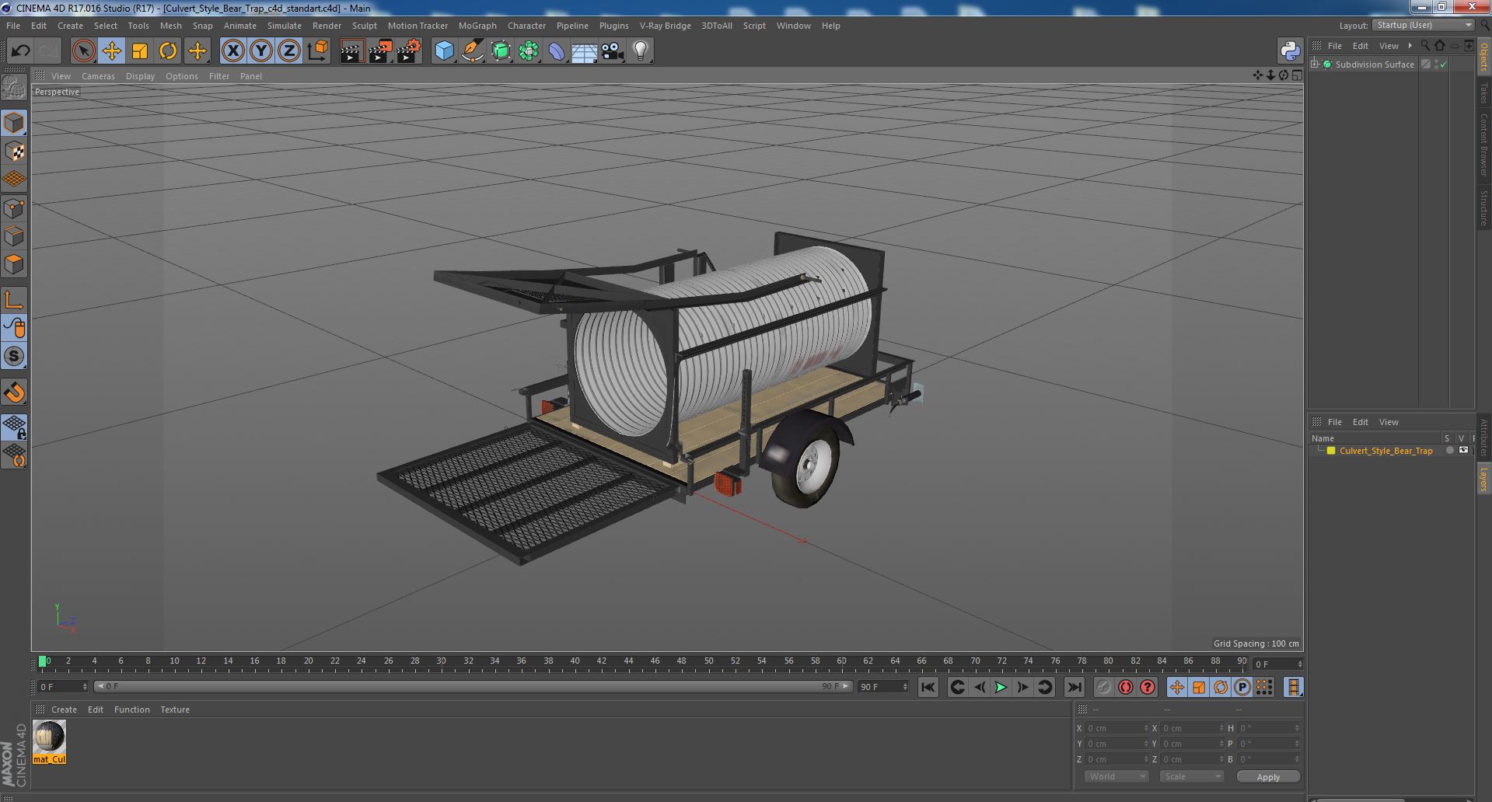Image resolution: width=1492 pixels, height=802 pixels.
Task: Open the Deformer objects icon
Action: coord(557,51)
